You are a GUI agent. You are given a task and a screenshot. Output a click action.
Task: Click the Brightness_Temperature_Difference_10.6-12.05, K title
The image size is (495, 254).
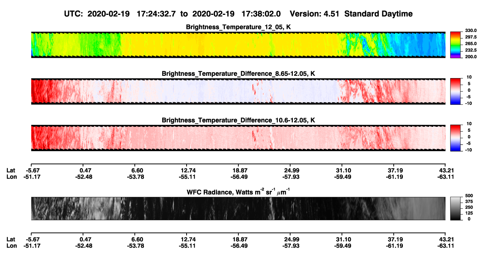[238, 120]
